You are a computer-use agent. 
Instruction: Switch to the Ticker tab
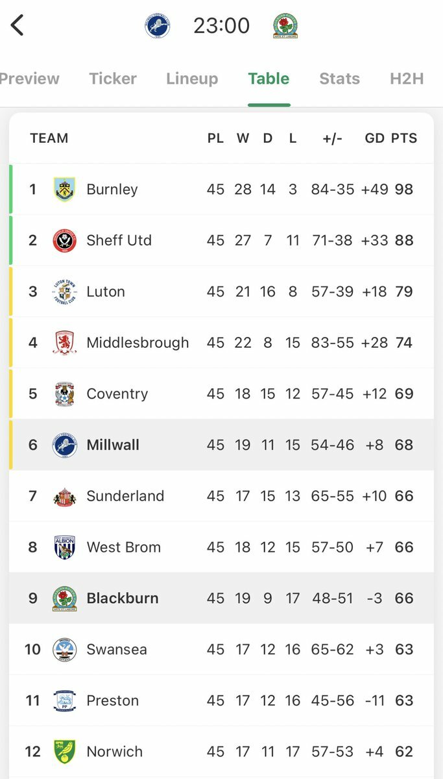point(113,79)
